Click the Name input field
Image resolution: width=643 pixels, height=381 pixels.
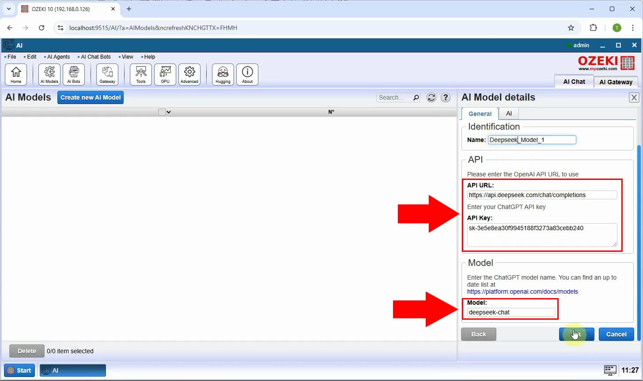532,140
